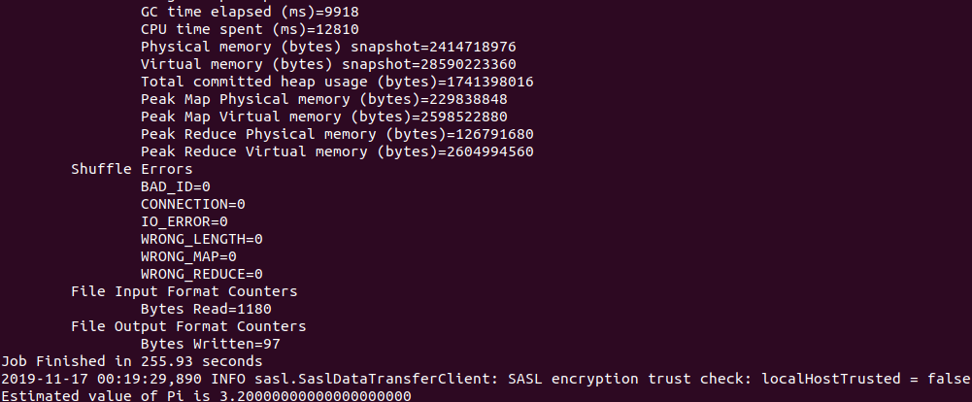Click the "Job Finished in 255.93 seconds" line
The height and width of the screenshot is (402, 972).
131,361
